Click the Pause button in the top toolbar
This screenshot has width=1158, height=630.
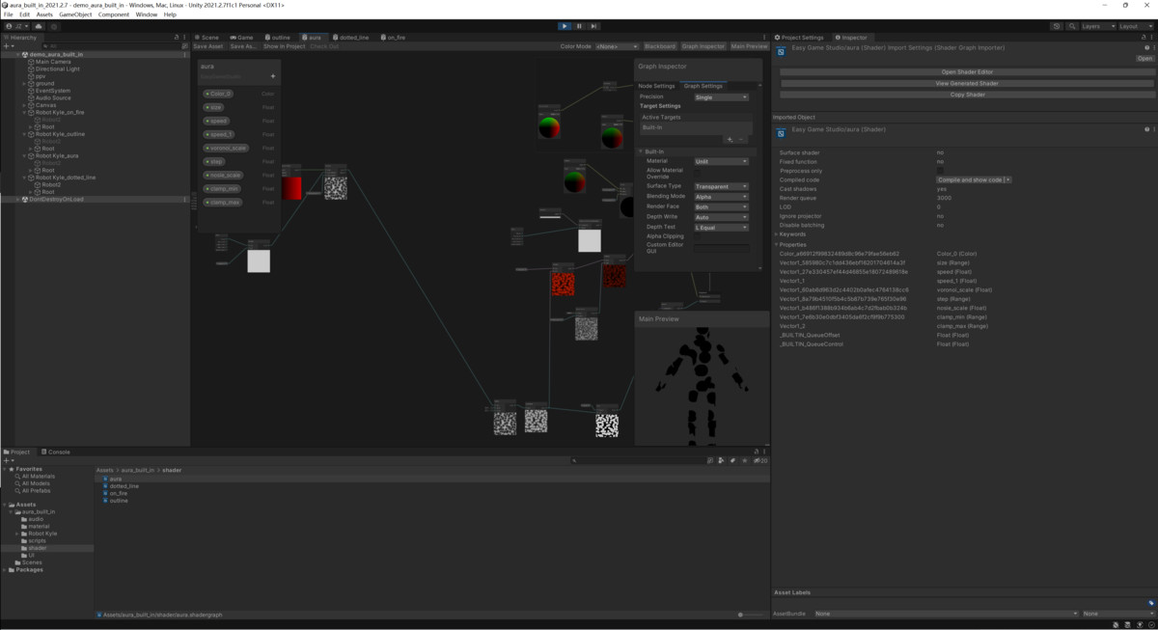point(577,26)
